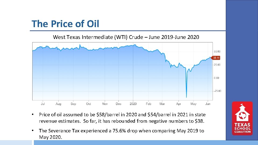The height and width of the screenshot is (145, 258).
Task: Click the 'Oct' month axis label
Action: (88, 104)
